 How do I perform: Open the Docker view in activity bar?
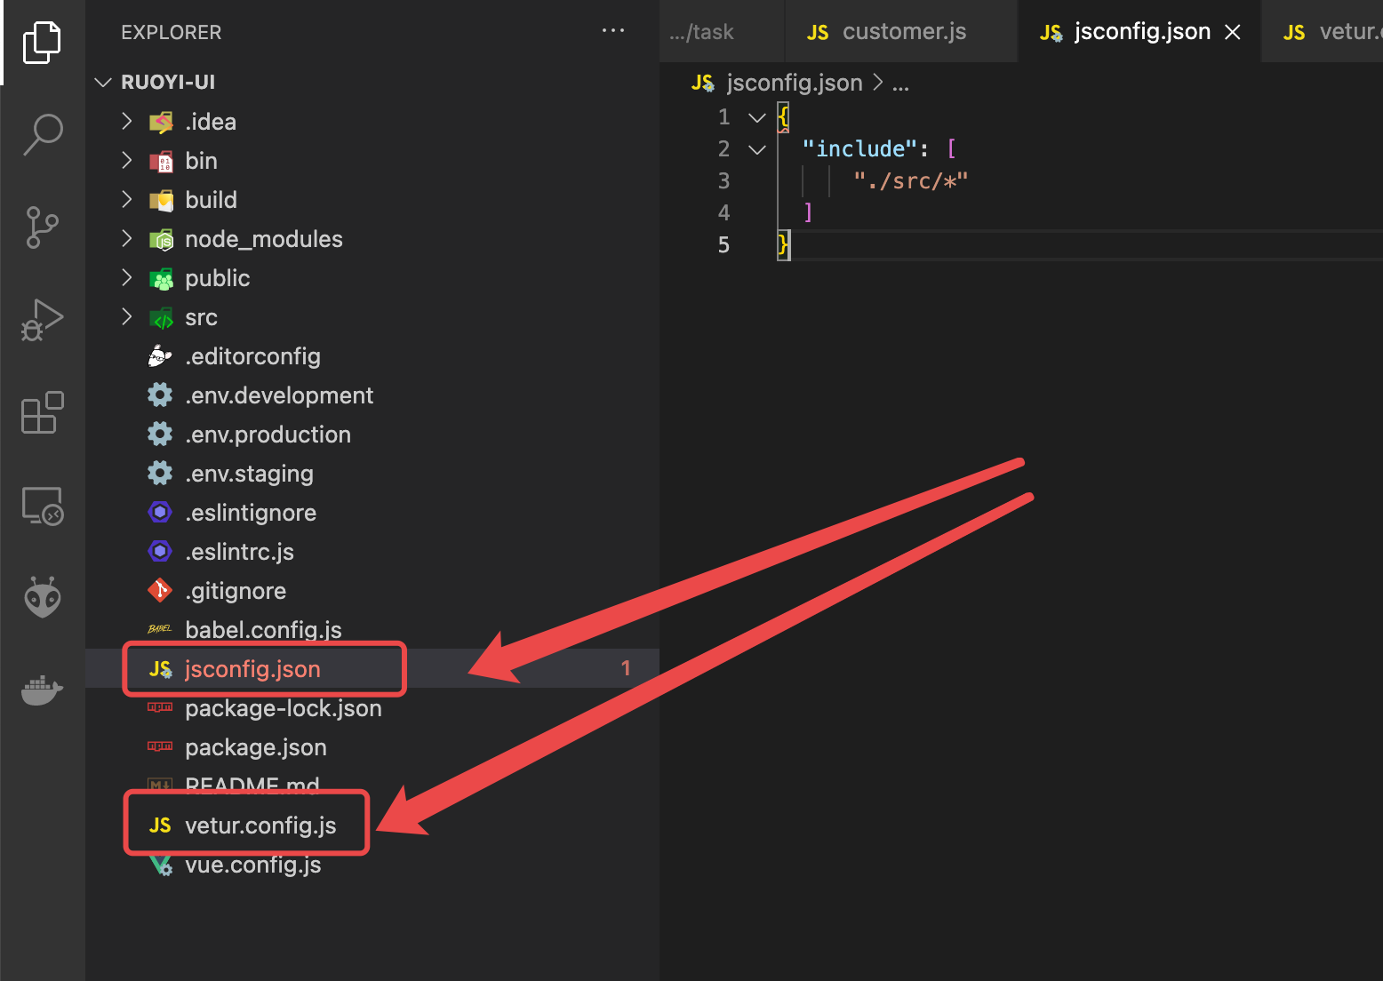click(42, 690)
